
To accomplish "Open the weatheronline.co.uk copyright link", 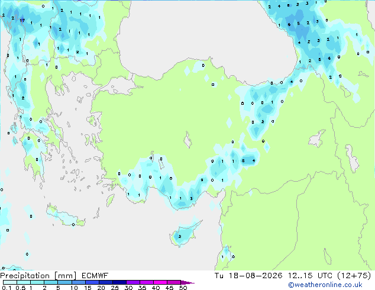I will click(x=325, y=285).
